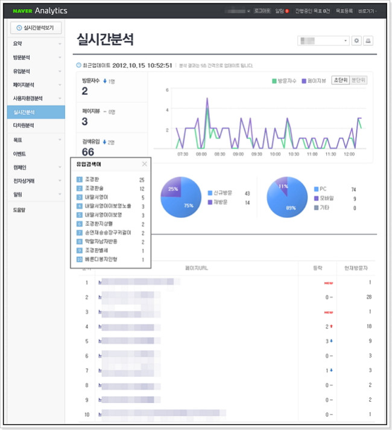392x430 pixels.
Task: Click the rank 1 badge for 조경환
Action: [x=80, y=179]
